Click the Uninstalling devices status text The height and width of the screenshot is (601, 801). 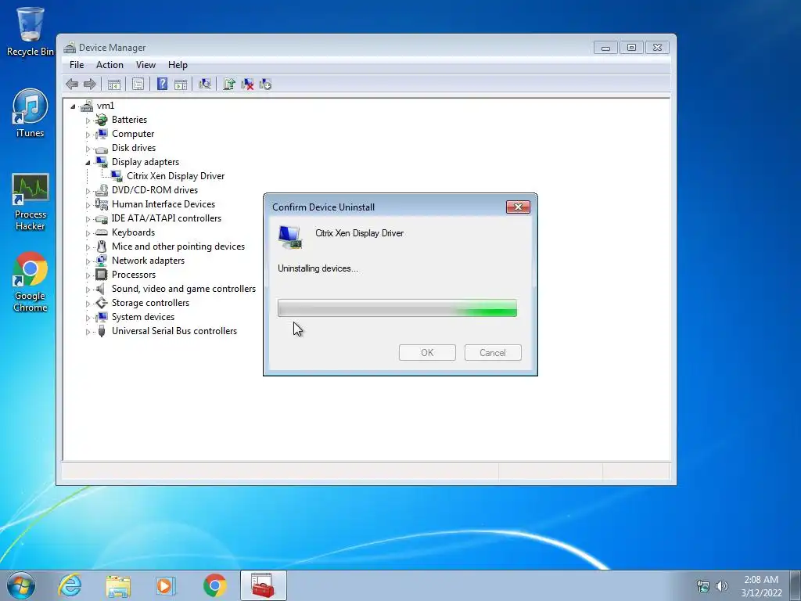(318, 268)
